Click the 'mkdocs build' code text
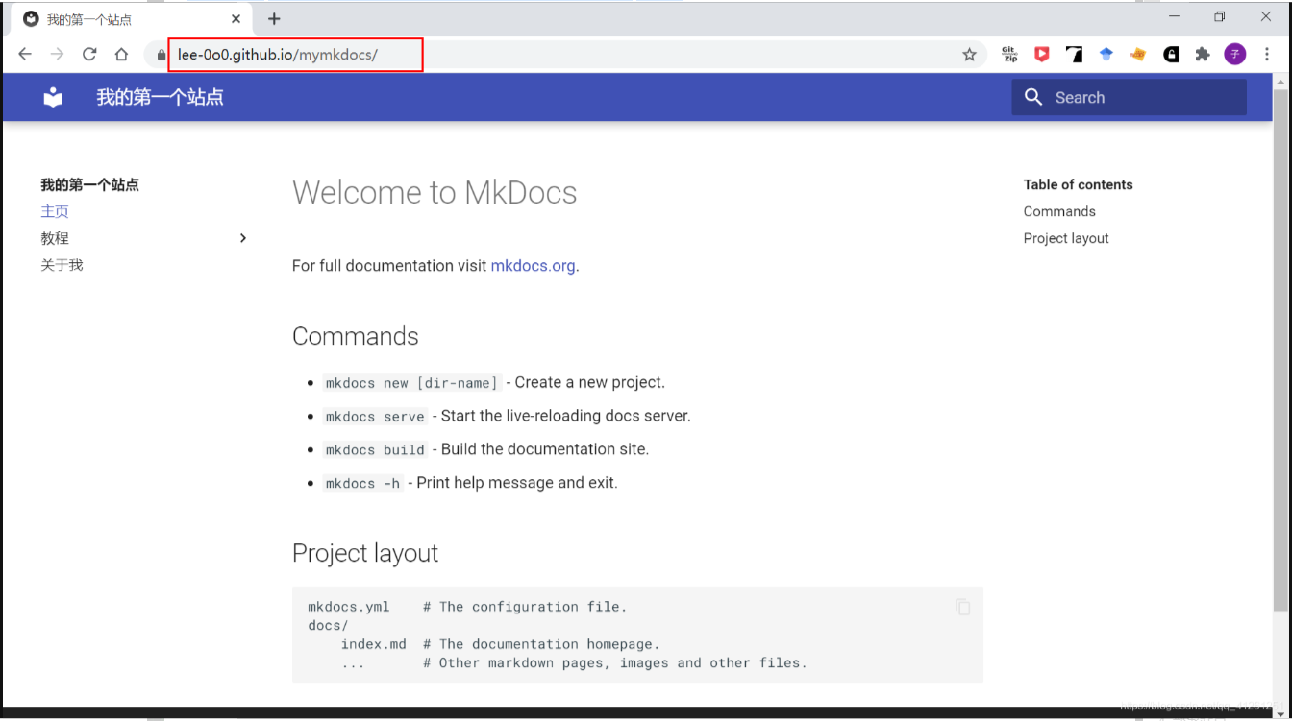This screenshot has width=1292, height=721. [375, 449]
